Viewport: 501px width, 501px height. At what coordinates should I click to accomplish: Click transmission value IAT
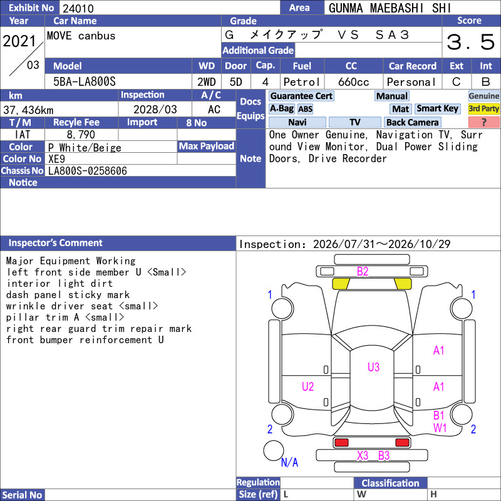pos(23,135)
